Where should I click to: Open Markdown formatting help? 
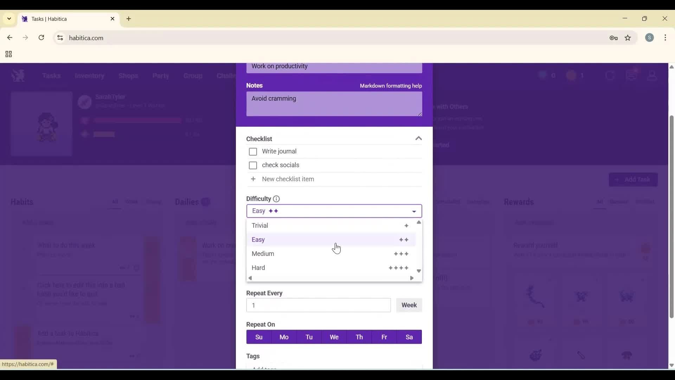tap(391, 85)
